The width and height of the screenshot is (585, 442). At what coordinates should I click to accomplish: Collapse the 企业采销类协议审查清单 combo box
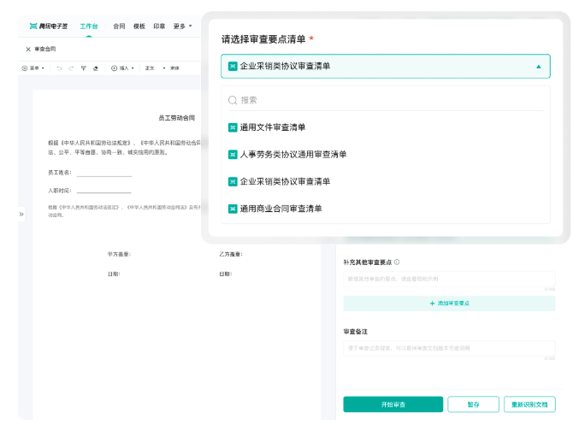point(386,67)
